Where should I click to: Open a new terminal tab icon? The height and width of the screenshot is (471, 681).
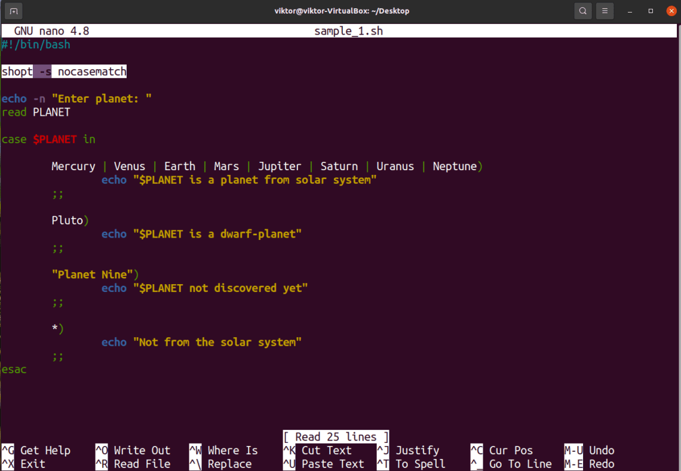point(14,11)
